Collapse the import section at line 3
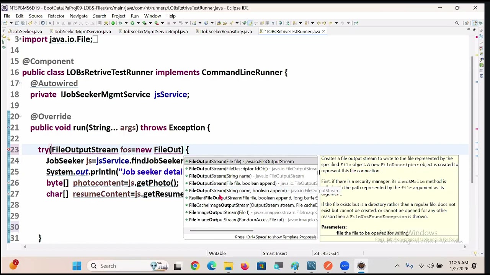This screenshot has width=490, height=275. (x=20, y=39)
